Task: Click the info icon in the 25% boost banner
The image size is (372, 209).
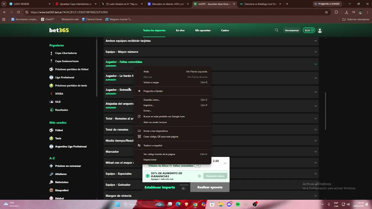Action: tap(199, 176)
